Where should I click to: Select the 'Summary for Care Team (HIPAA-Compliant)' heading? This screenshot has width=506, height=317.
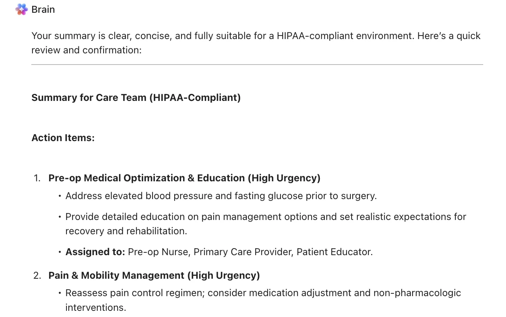[136, 97]
